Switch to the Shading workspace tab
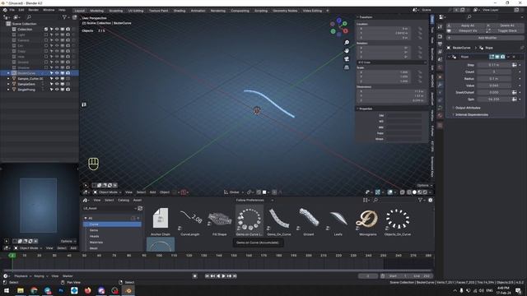This screenshot has width=527, height=296. point(180,11)
